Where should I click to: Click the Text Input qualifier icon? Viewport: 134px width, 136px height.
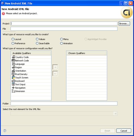coord(13,84)
